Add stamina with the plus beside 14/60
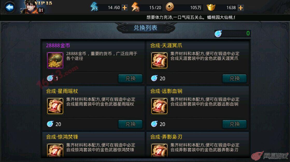Screen dimensions: 290x162 click(125, 7)
